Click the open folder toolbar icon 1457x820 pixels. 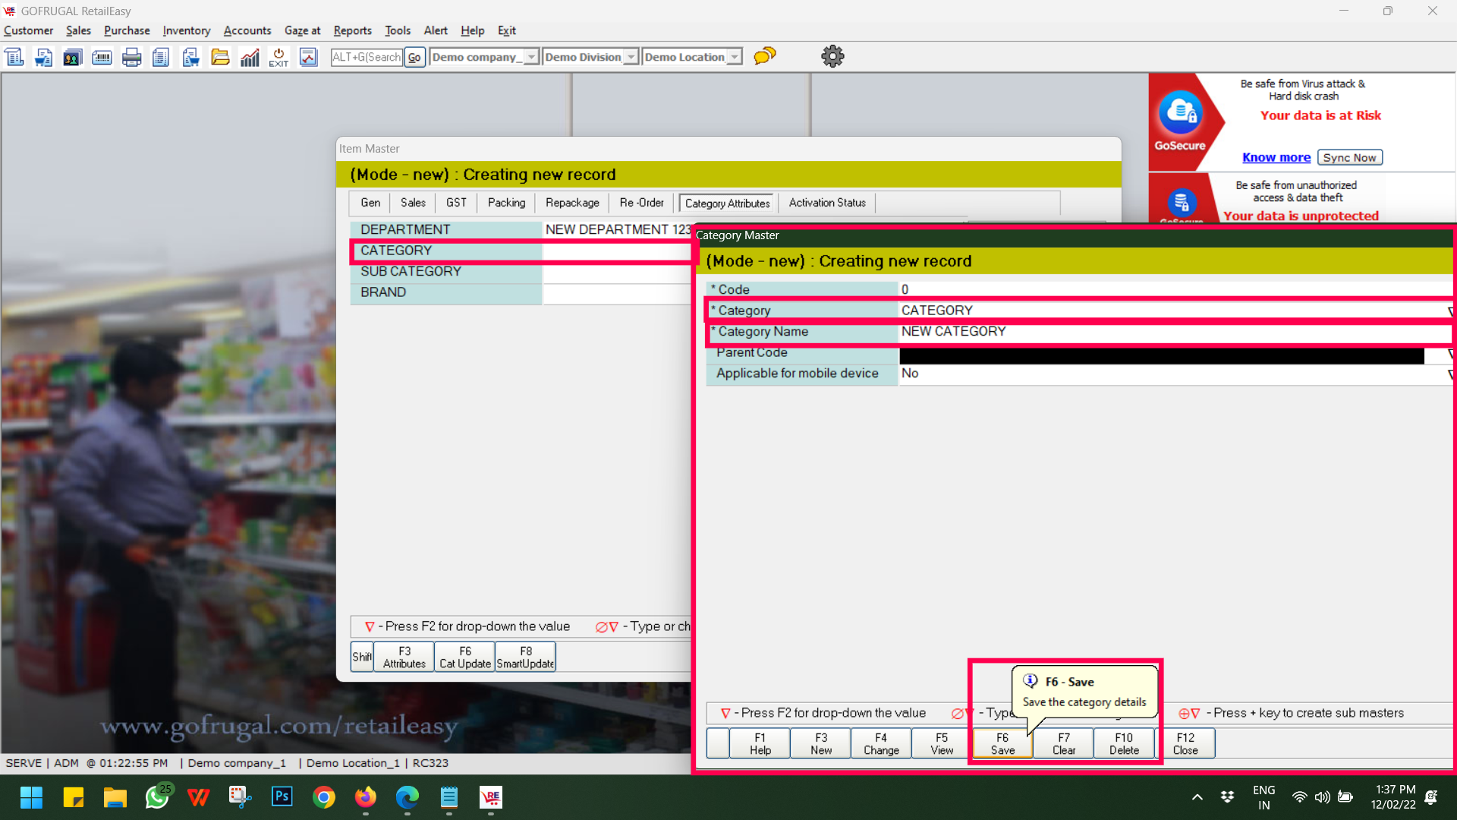pyautogui.click(x=220, y=57)
